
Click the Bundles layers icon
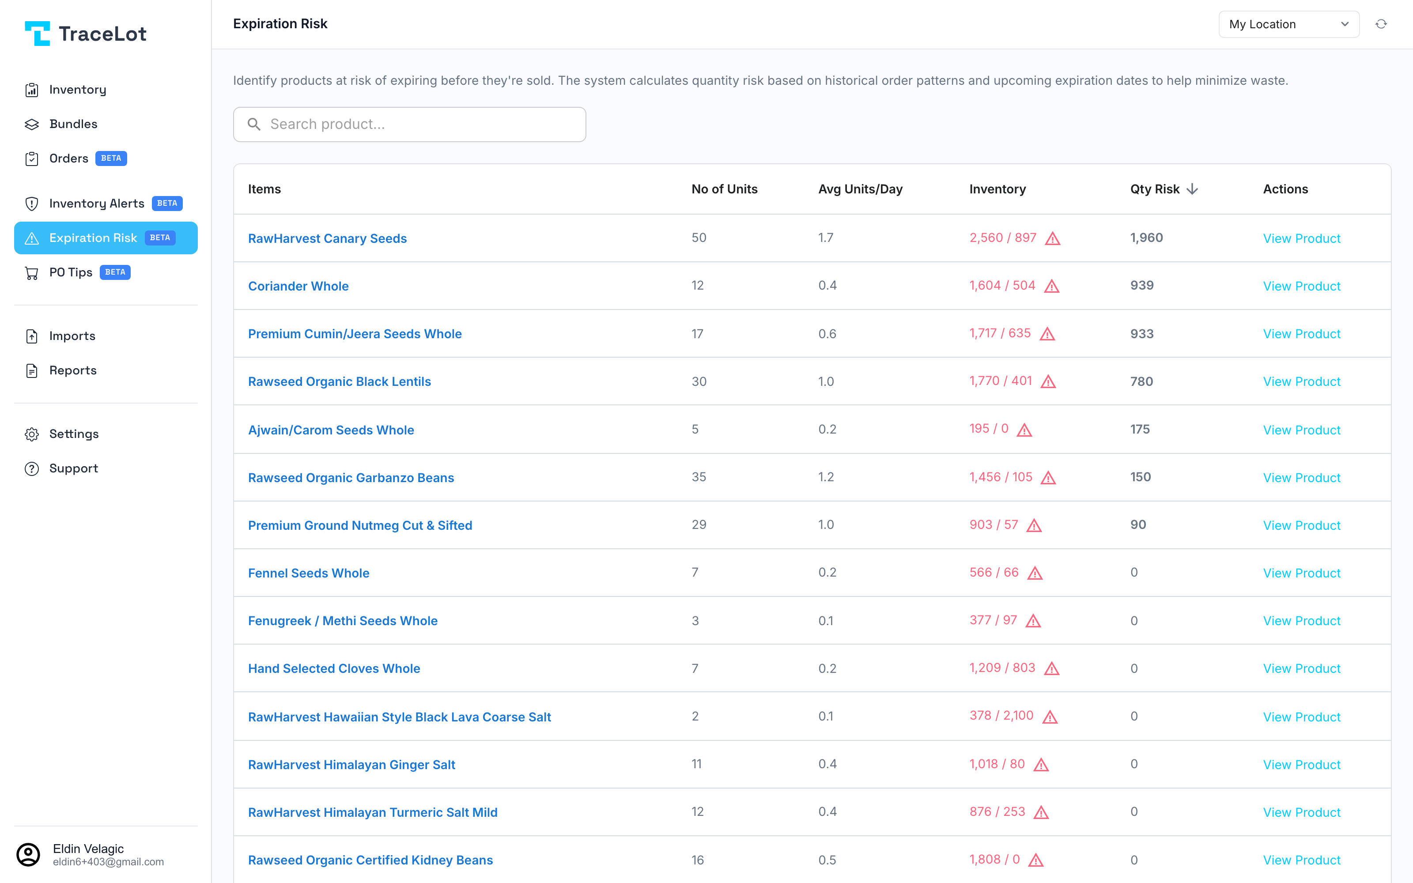tap(32, 125)
